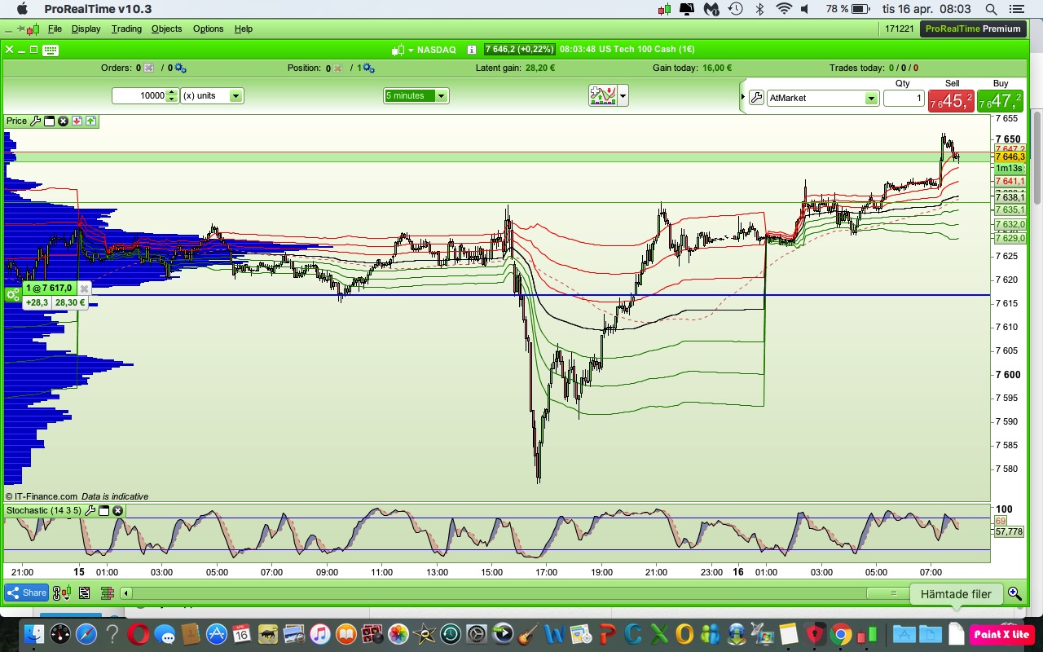
Task: Click the battery status in the menu bar
Action: pyautogui.click(x=847, y=9)
